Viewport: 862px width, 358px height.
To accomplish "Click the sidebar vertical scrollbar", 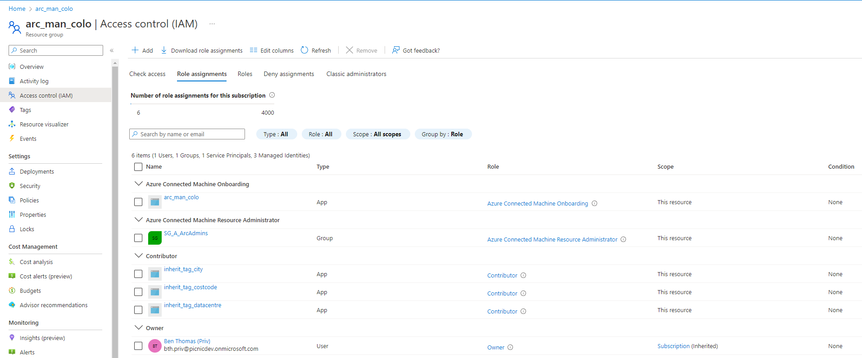I will (x=115, y=211).
